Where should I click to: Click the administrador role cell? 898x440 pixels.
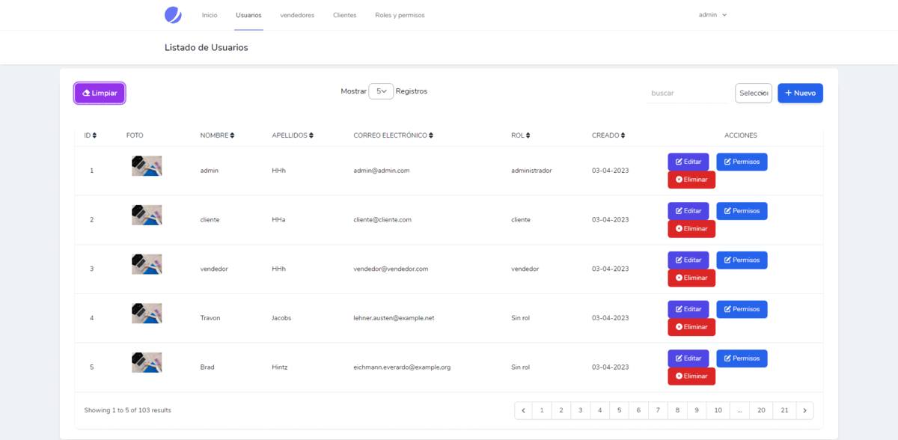531,171
